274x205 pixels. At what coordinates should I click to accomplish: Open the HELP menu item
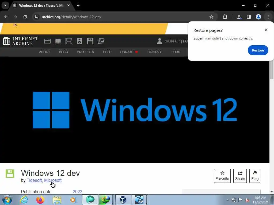pos(107,52)
